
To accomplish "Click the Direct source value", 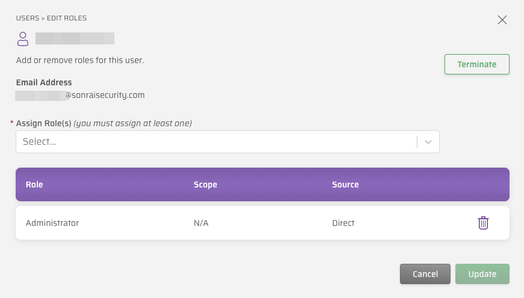I will (x=343, y=223).
